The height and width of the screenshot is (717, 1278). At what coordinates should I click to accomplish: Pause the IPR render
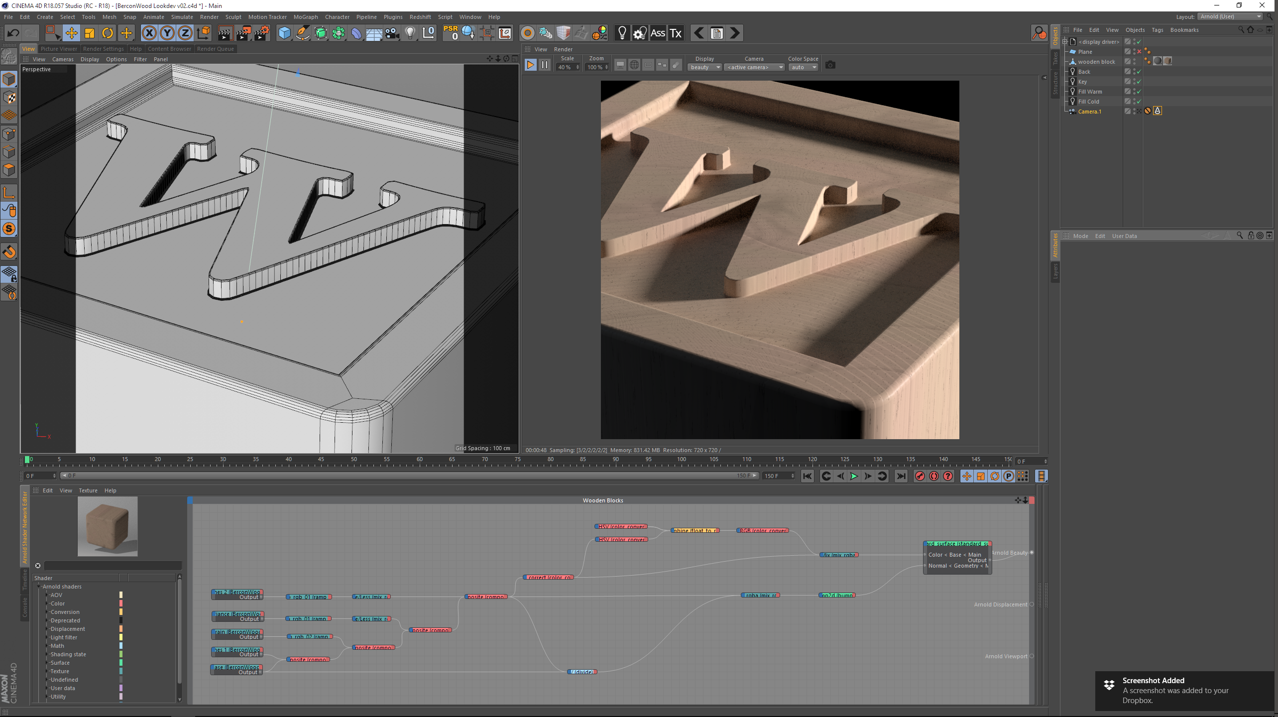pyautogui.click(x=545, y=65)
